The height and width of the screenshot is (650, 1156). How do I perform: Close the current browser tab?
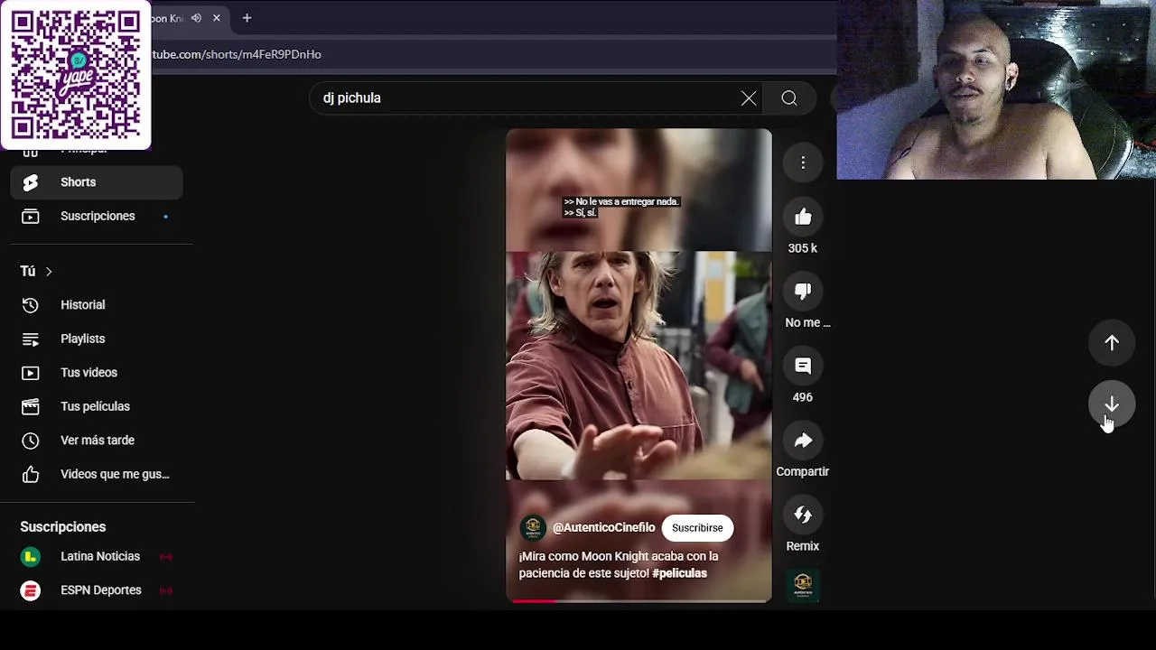pos(217,18)
